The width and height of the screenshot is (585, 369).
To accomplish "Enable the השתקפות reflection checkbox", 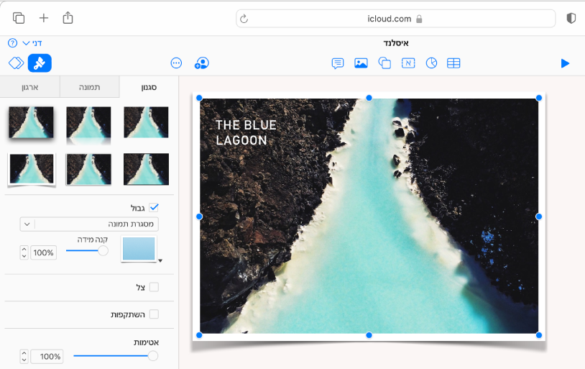I will 153,314.
